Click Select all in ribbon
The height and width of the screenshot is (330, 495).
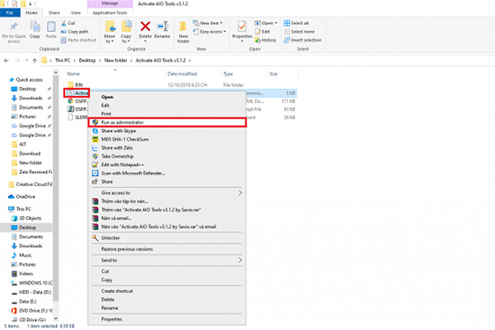pyautogui.click(x=299, y=23)
